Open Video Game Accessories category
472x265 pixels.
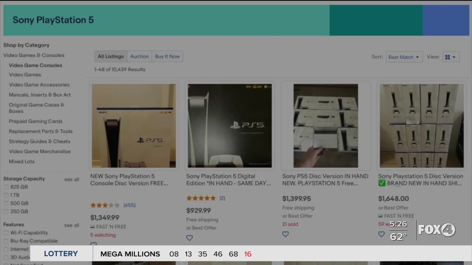(39, 85)
